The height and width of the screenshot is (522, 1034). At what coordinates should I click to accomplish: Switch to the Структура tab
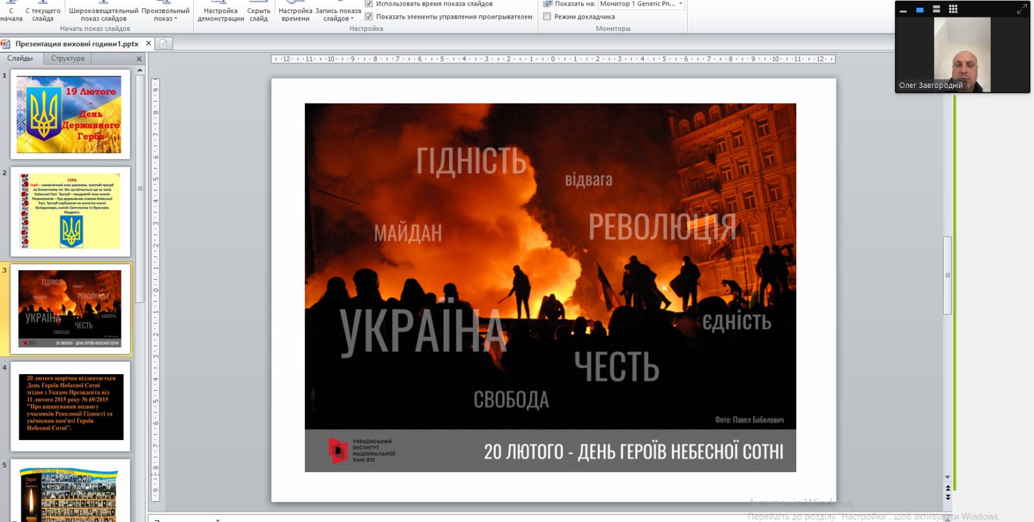coord(67,58)
